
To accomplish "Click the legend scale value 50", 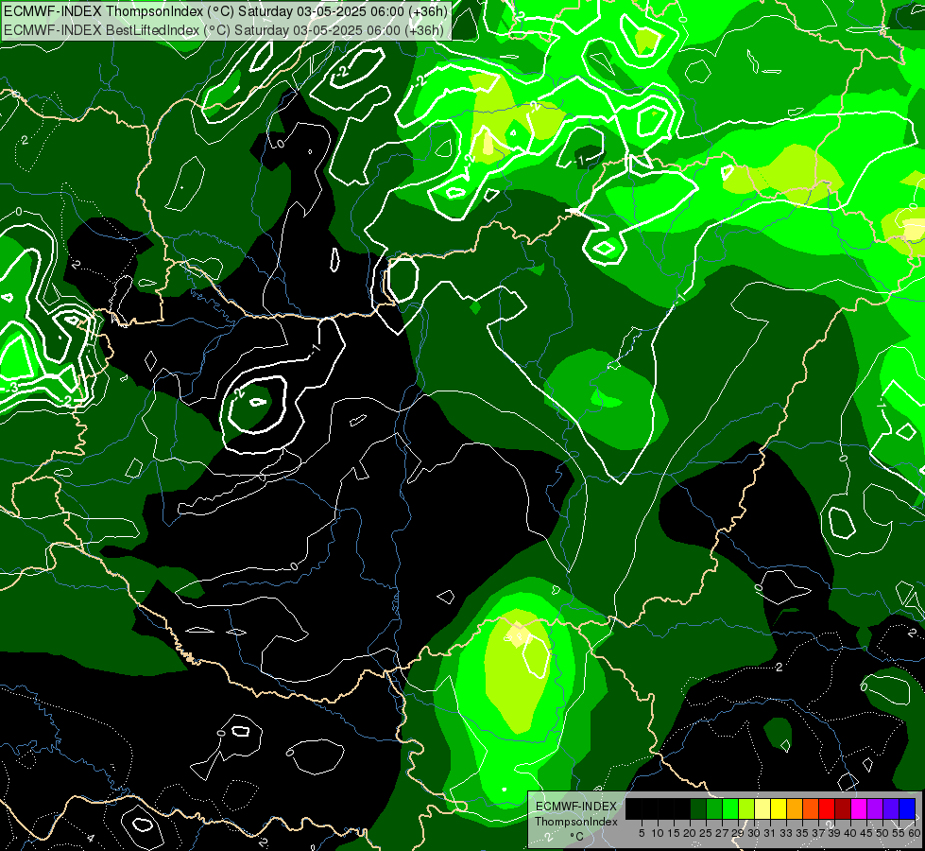I will [x=883, y=833].
